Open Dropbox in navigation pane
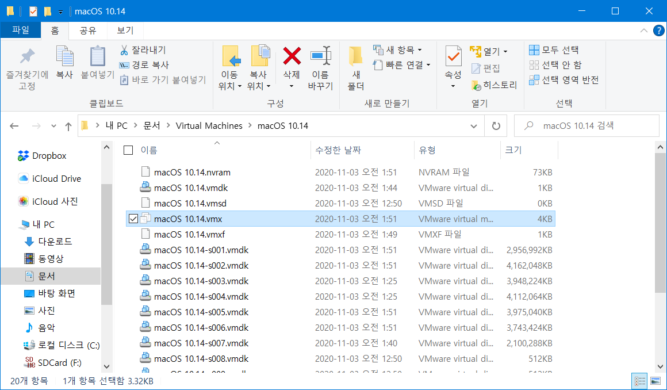This screenshot has width=667, height=390. [42, 156]
